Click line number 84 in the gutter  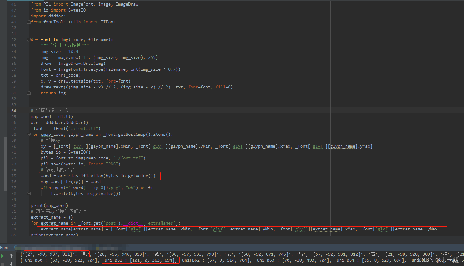click(14, 229)
